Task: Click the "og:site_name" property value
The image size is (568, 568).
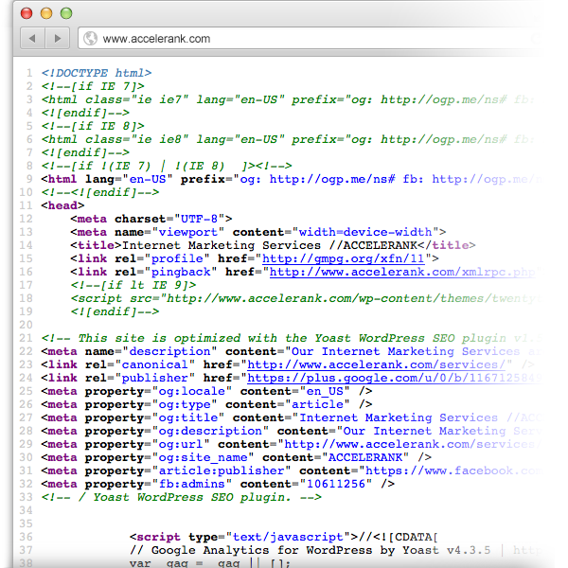Action: tap(203, 458)
